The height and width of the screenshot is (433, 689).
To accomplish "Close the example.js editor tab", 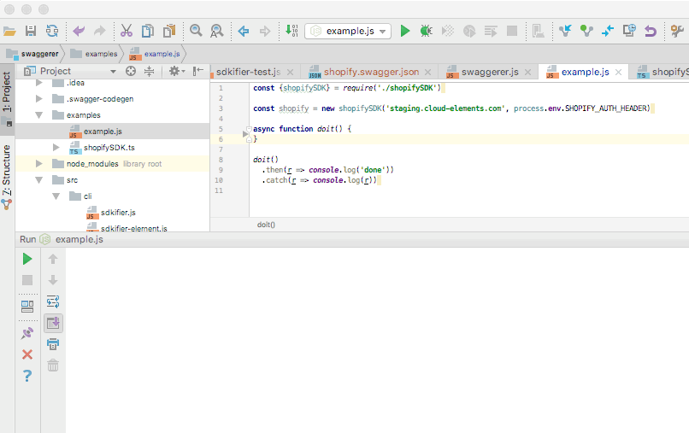I will coord(618,72).
